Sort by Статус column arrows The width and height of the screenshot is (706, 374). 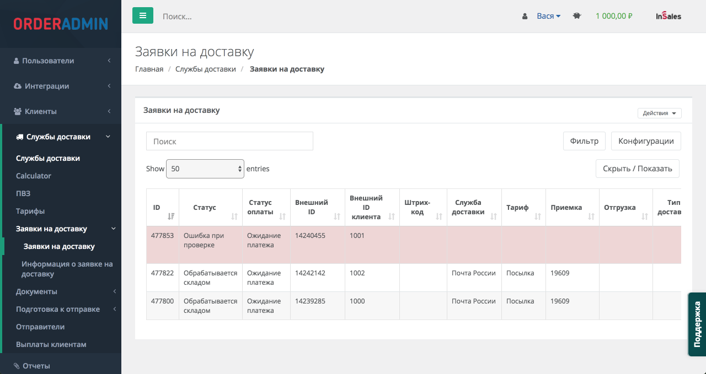234,216
